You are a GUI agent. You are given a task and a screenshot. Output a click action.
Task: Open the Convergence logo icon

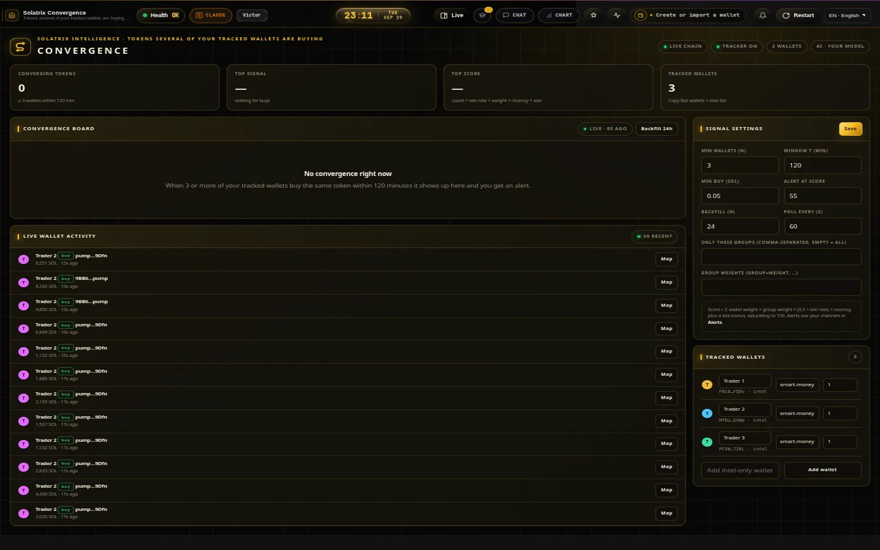click(x=20, y=46)
